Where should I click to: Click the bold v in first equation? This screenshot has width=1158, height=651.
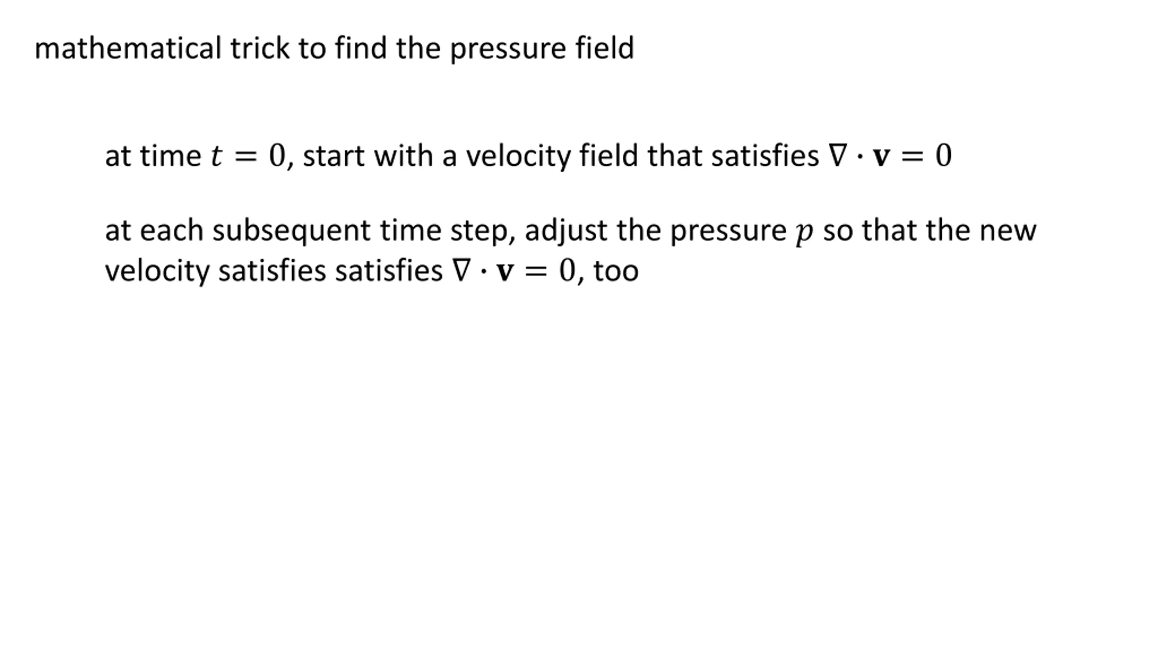click(x=881, y=158)
